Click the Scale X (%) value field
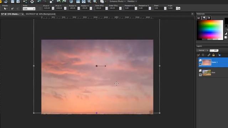The image size is (228, 128). click(x=100, y=8)
